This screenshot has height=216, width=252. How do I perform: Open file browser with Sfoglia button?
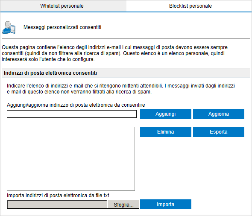[x=123, y=204]
